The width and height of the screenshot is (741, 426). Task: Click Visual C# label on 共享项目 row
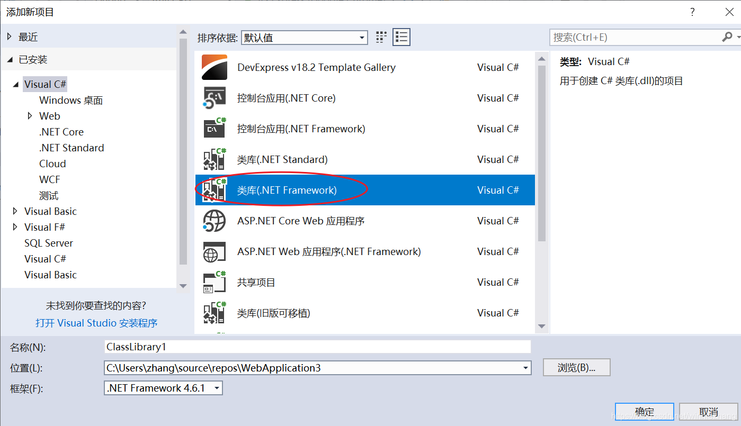pyautogui.click(x=498, y=282)
